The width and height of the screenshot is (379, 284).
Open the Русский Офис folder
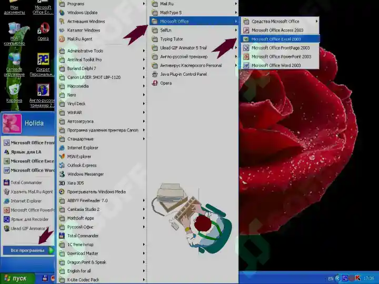(102, 227)
